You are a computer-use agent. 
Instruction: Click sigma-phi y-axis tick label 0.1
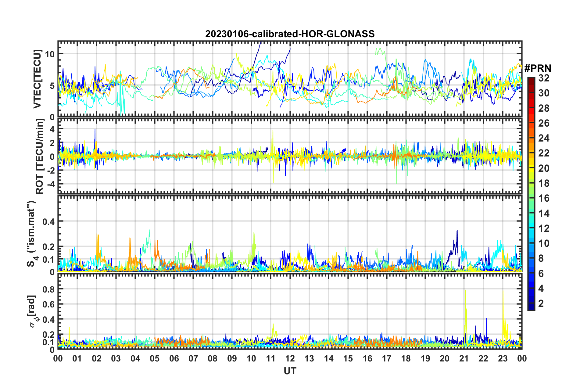[49, 343]
